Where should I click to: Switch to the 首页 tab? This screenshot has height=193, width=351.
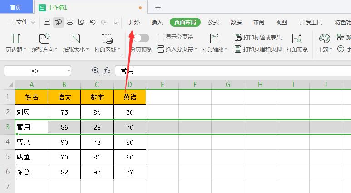point(16,7)
